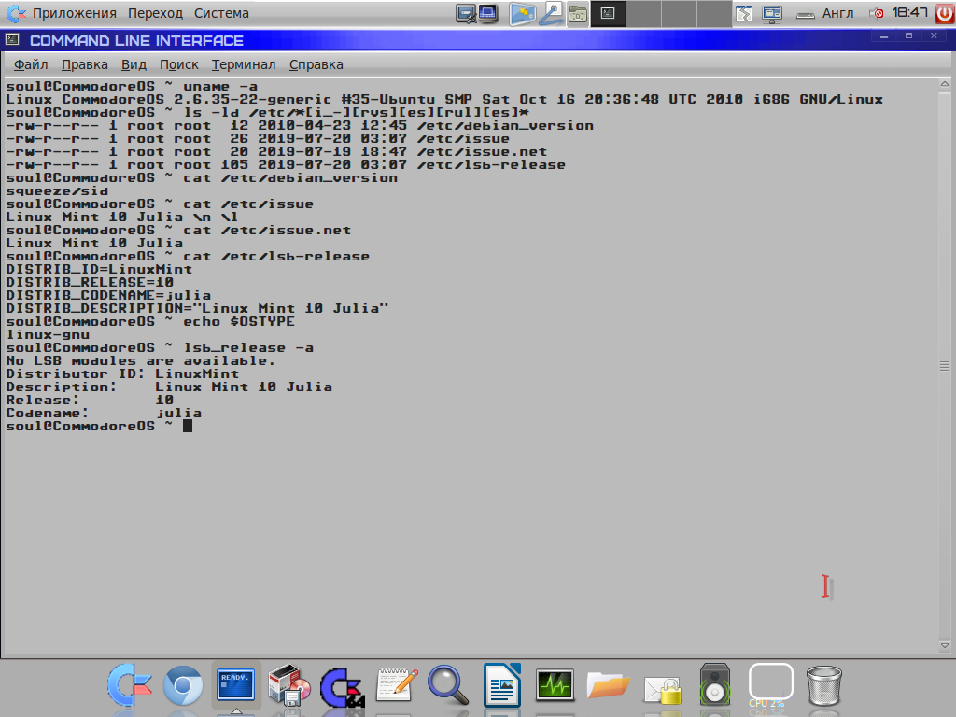
Task: Open the Справка menu
Action: pyautogui.click(x=316, y=64)
